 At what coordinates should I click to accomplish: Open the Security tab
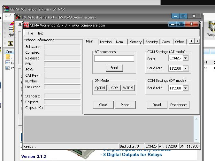coord(151,42)
